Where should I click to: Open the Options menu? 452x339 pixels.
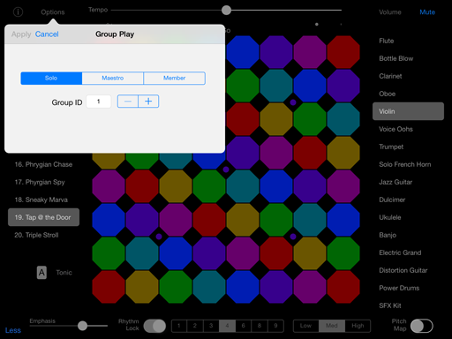53,12
